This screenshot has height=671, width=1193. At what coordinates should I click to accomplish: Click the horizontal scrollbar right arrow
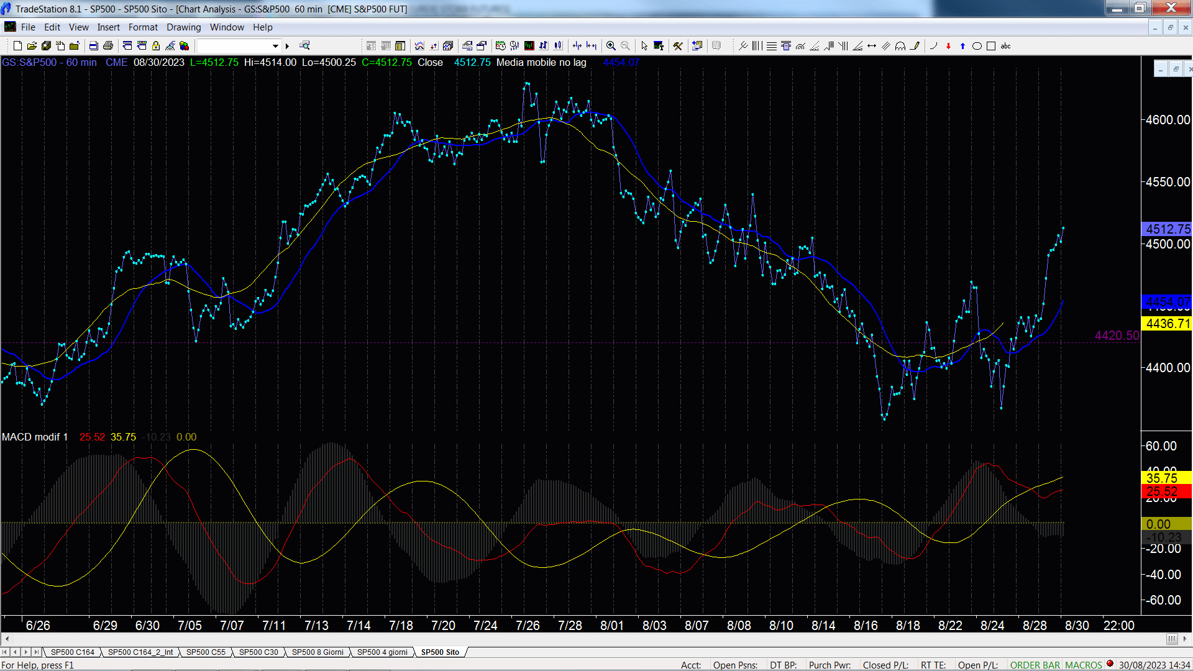click(x=1184, y=639)
